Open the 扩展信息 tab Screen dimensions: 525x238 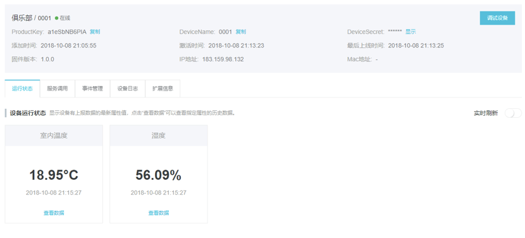pyautogui.click(x=163, y=89)
